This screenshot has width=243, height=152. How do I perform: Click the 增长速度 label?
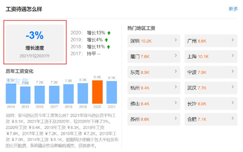pos(35,48)
